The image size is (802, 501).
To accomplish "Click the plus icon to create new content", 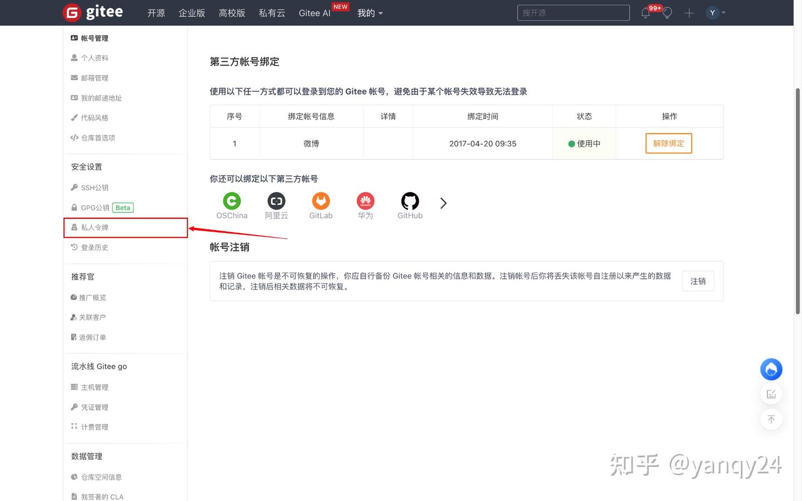I will (689, 13).
